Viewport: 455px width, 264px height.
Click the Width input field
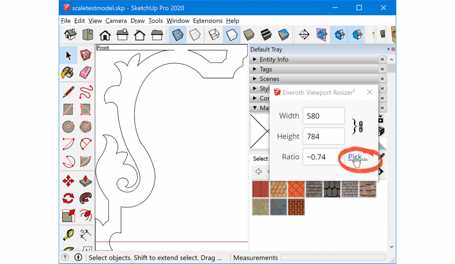click(x=323, y=116)
